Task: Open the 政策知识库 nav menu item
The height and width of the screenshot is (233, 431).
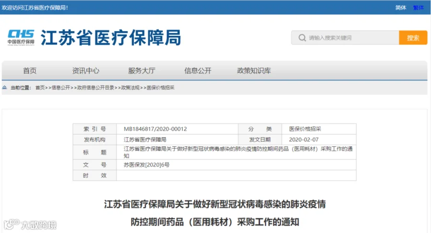Action: click(254, 71)
